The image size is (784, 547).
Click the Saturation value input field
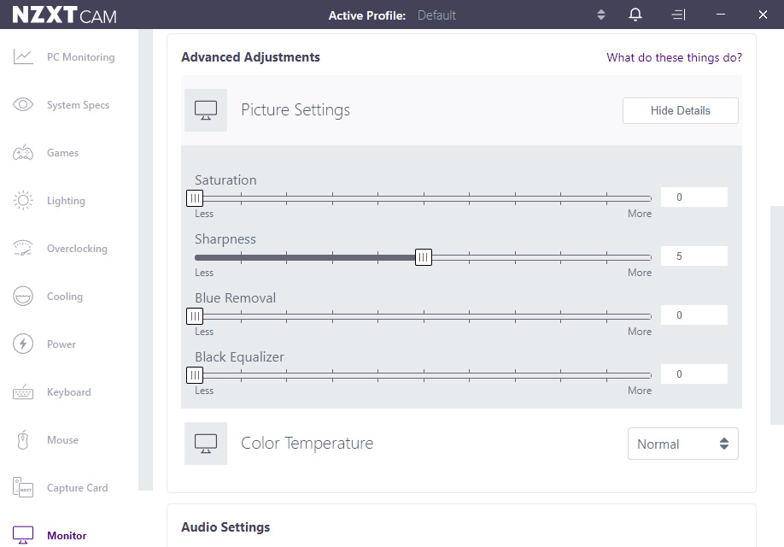[693, 197]
